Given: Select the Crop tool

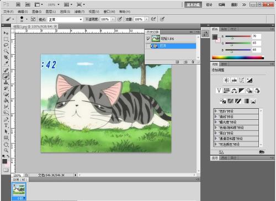Looking at the screenshot, I should point(6,57).
